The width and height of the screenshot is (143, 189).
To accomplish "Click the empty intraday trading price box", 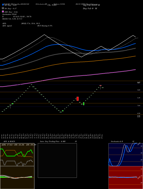I will click(x=57, y=160).
